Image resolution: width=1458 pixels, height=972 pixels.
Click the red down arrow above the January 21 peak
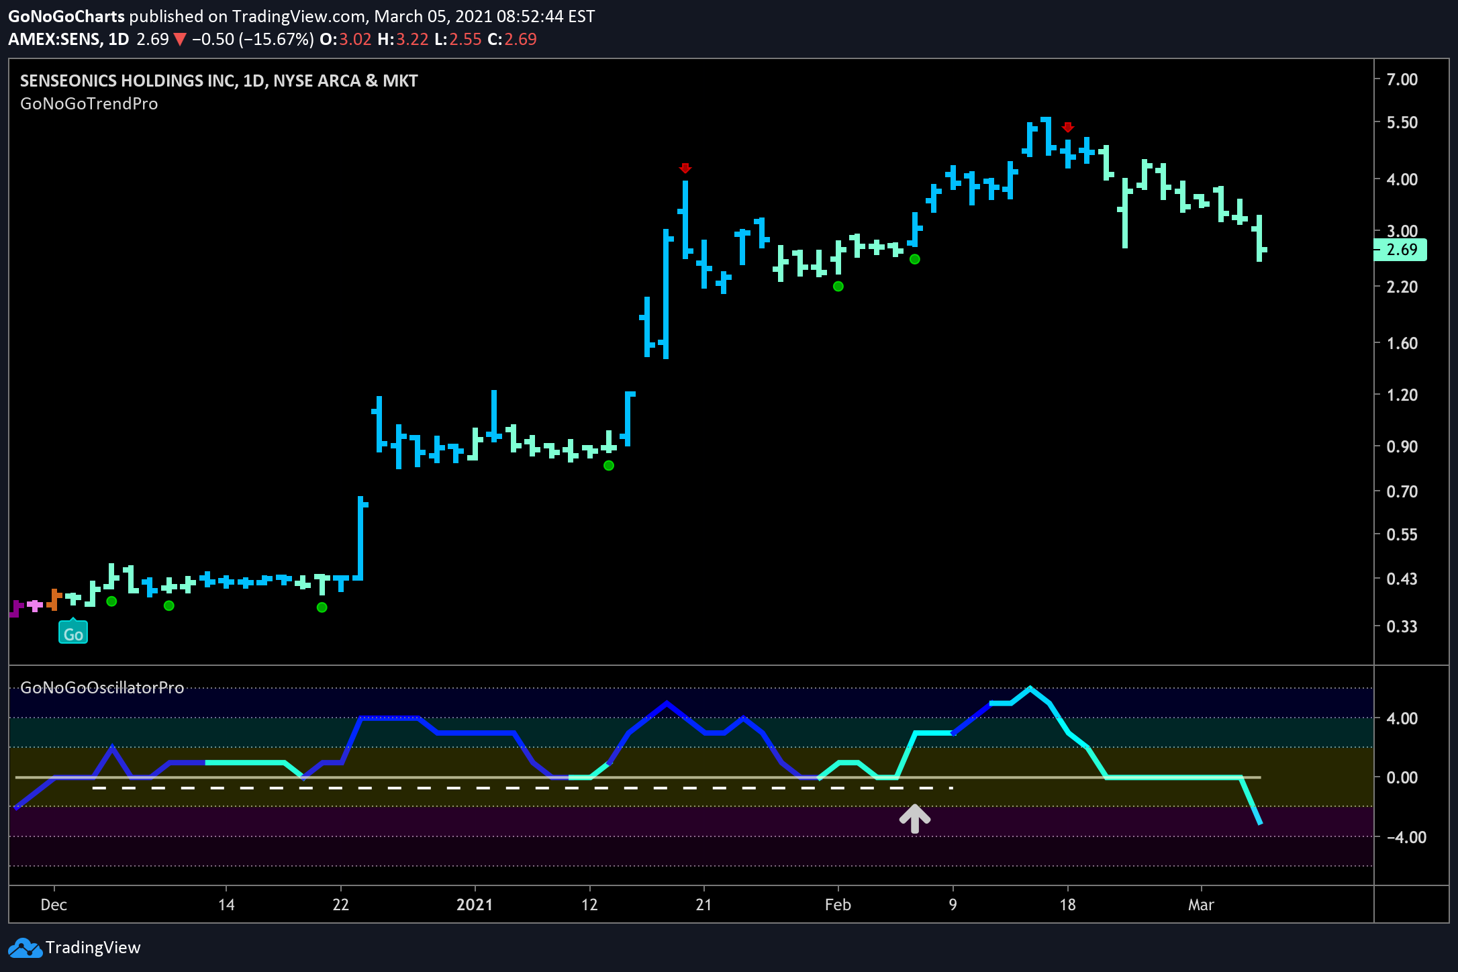685,168
